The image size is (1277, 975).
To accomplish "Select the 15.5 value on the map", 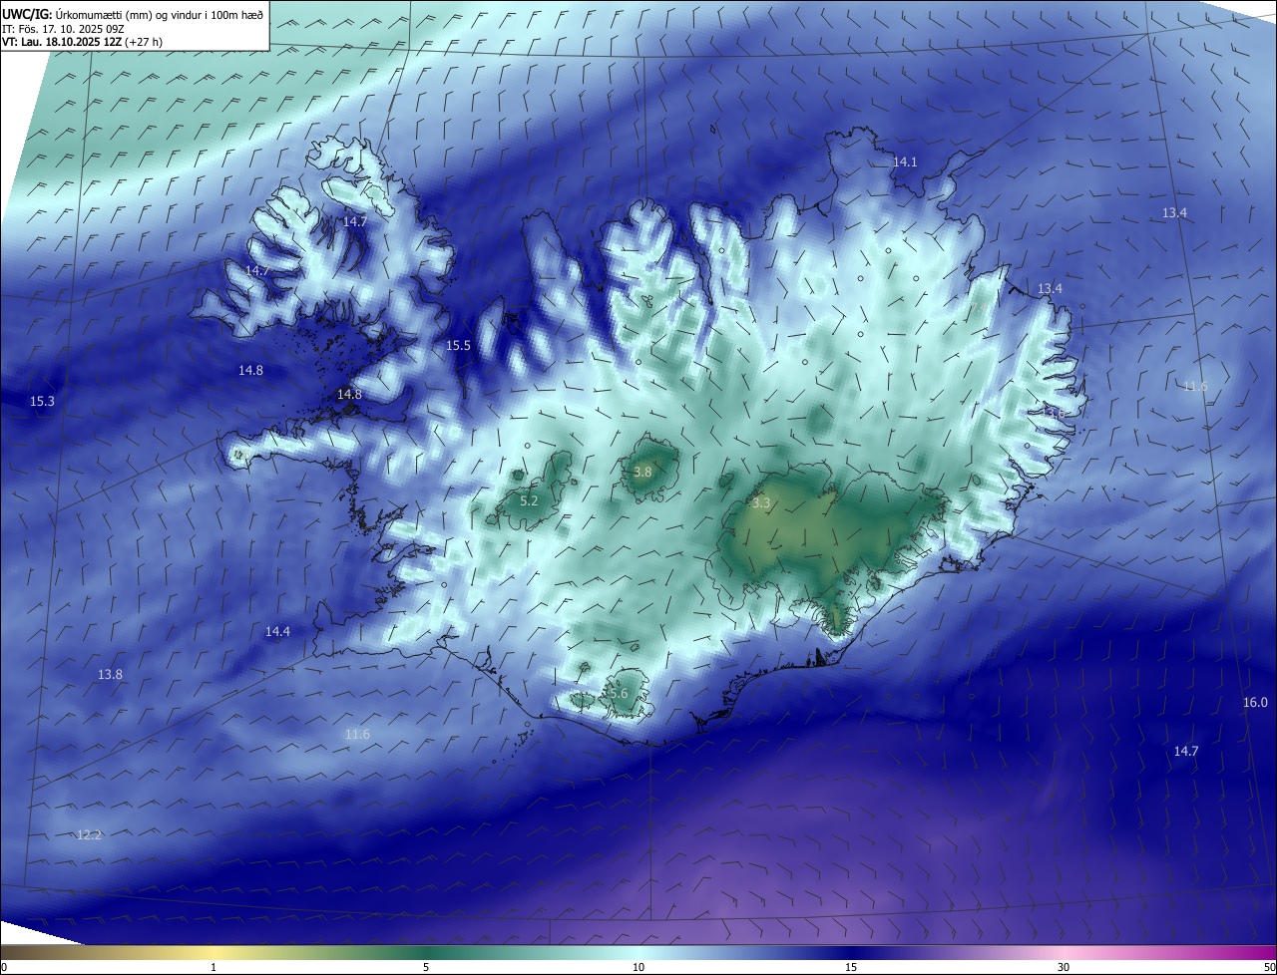I will tap(458, 345).
